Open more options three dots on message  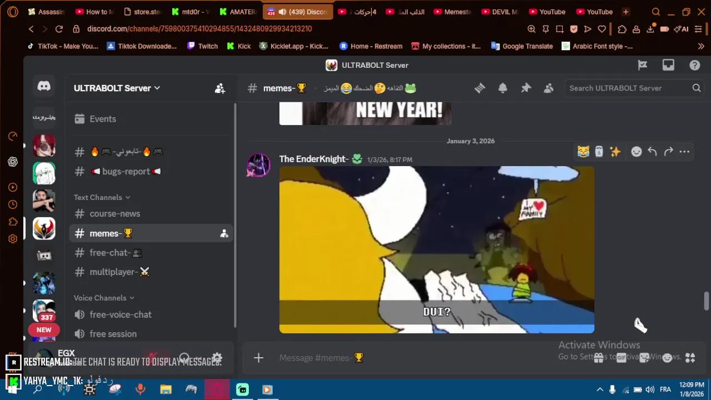coord(684,152)
